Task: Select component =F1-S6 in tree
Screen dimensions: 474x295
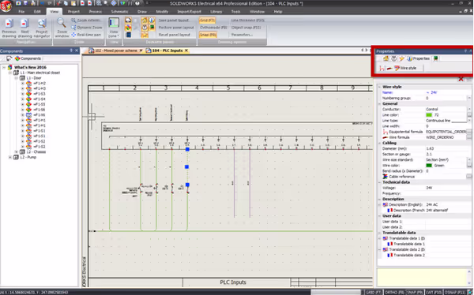Action: pyautogui.click(x=39, y=110)
